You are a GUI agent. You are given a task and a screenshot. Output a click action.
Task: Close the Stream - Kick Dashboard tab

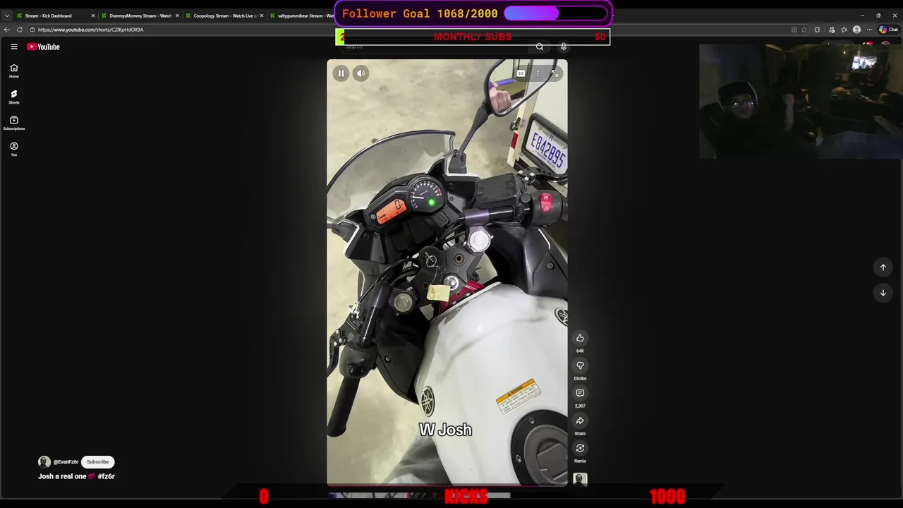[92, 16]
